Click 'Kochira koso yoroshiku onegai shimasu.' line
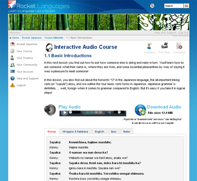The width and height of the screenshot is (197, 181). pos(95,179)
